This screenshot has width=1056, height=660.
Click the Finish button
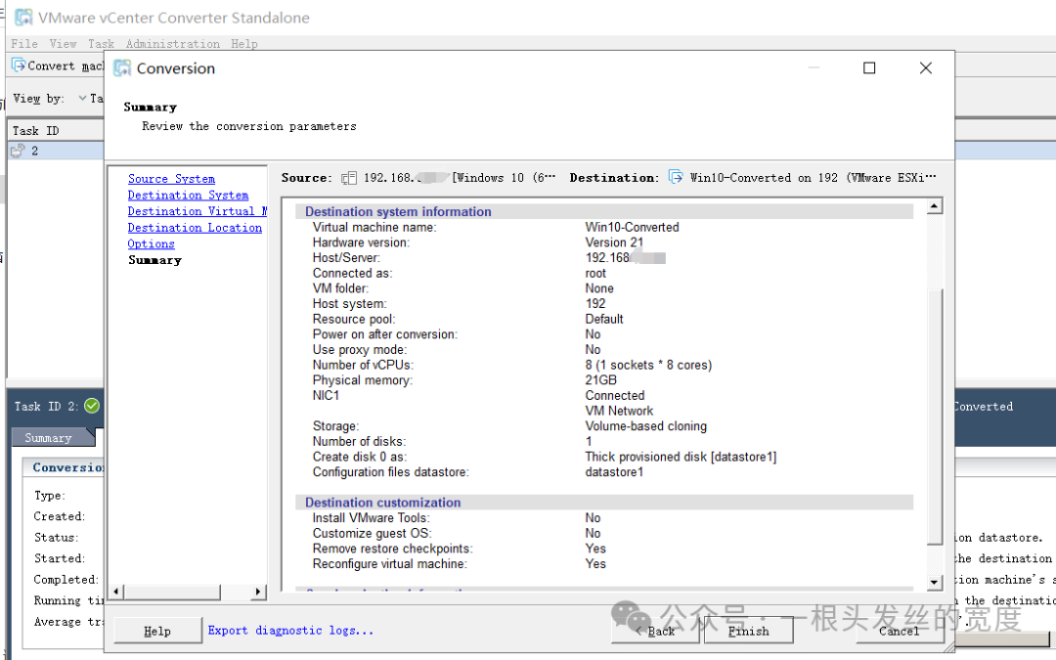click(748, 631)
